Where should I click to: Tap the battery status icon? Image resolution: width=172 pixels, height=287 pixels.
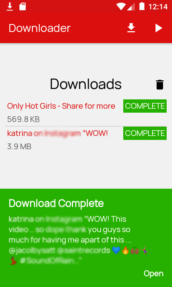(x=142, y=6)
